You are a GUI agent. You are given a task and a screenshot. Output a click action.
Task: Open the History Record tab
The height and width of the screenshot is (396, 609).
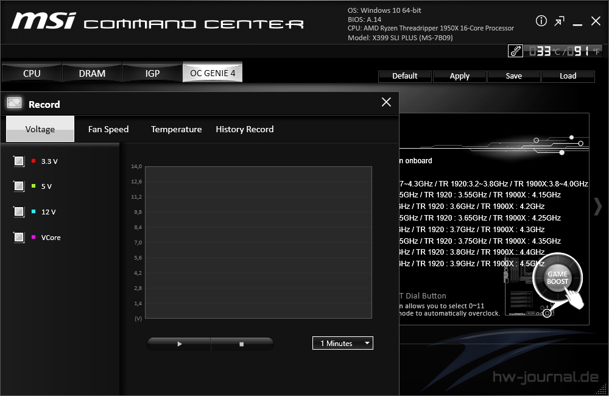tap(245, 129)
